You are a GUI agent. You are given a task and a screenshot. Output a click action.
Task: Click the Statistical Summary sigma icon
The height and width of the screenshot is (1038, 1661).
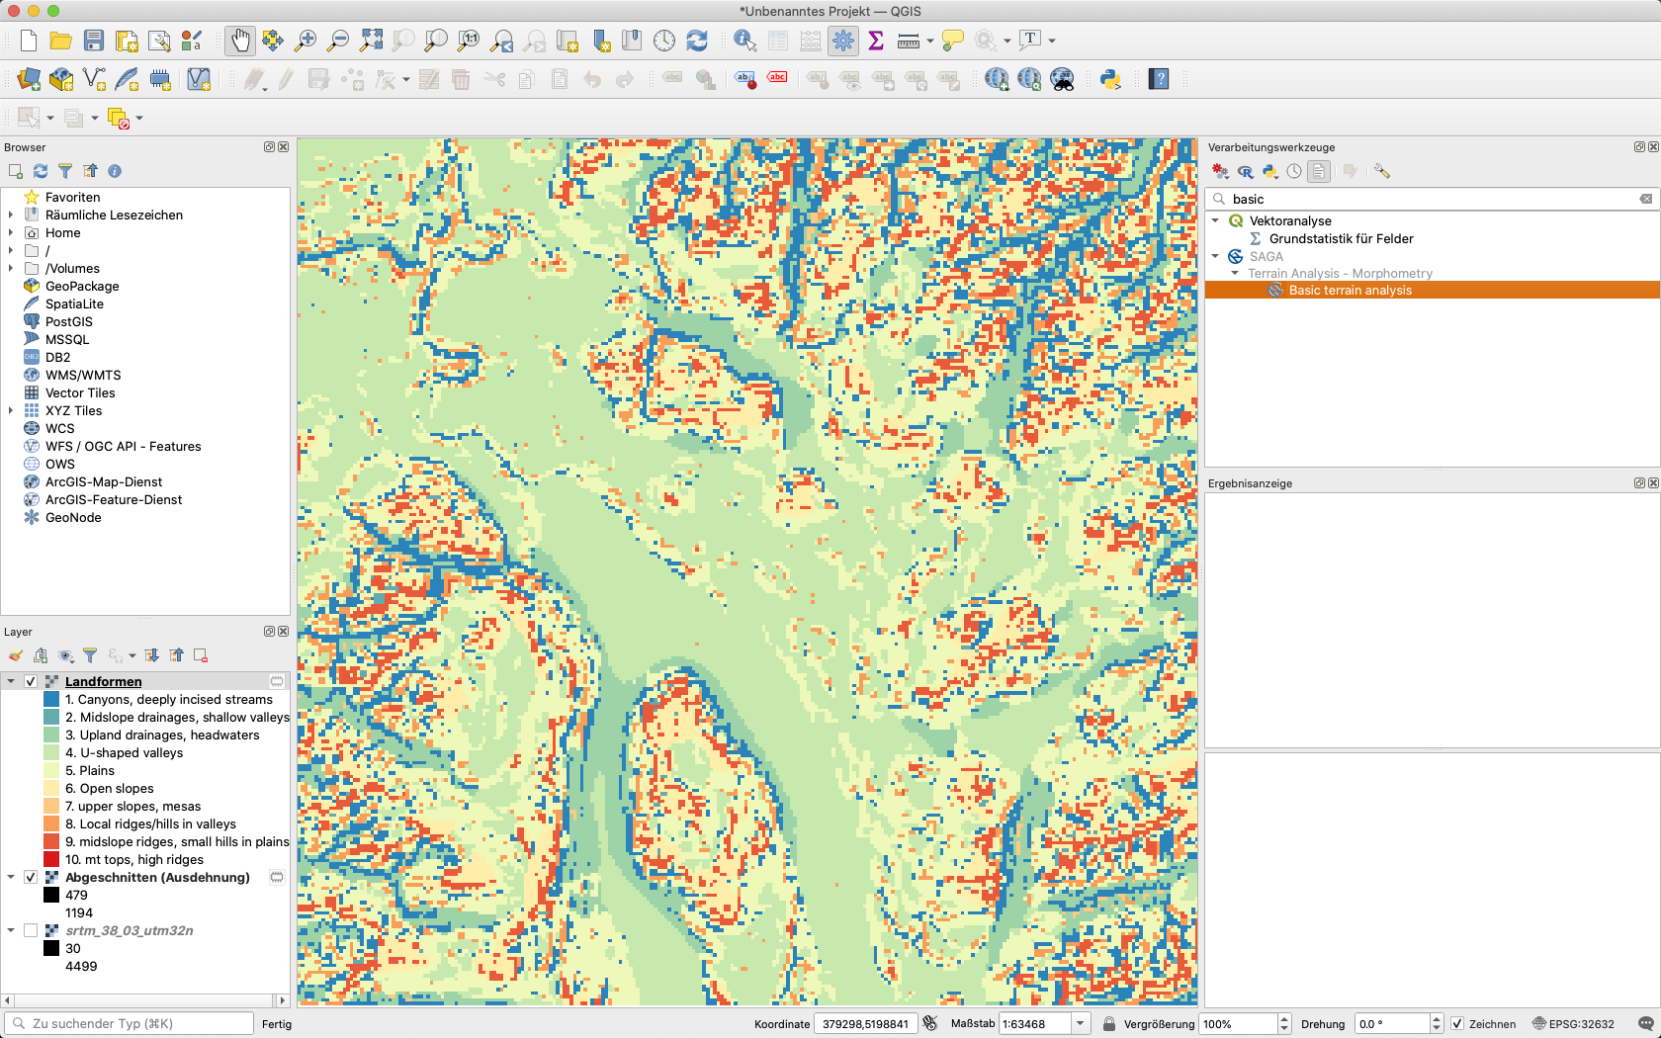click(875, 41)
